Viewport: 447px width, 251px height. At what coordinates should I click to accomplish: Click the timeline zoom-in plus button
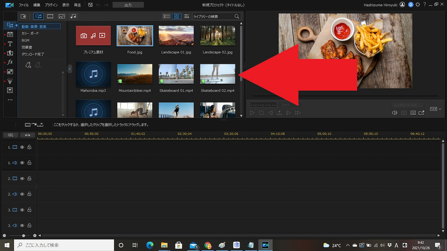pyautogui.click(x=35, y=235)
